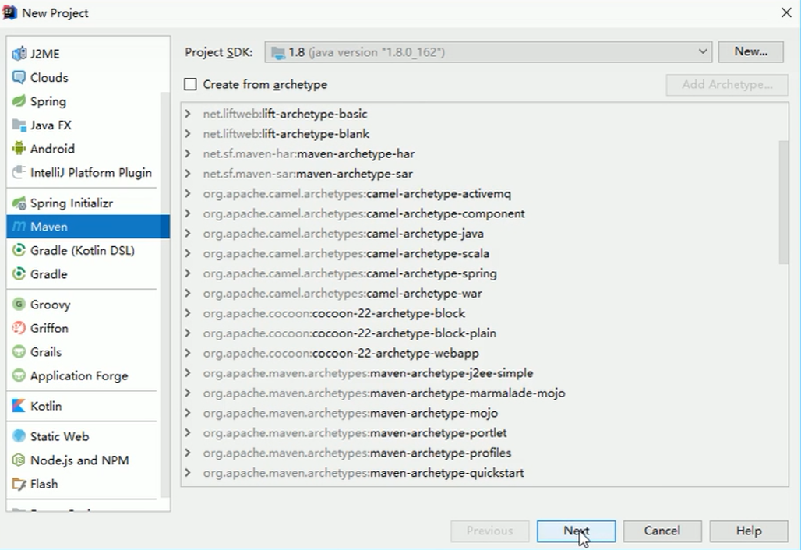Click the Add Archetype... button

pos(727,84)
